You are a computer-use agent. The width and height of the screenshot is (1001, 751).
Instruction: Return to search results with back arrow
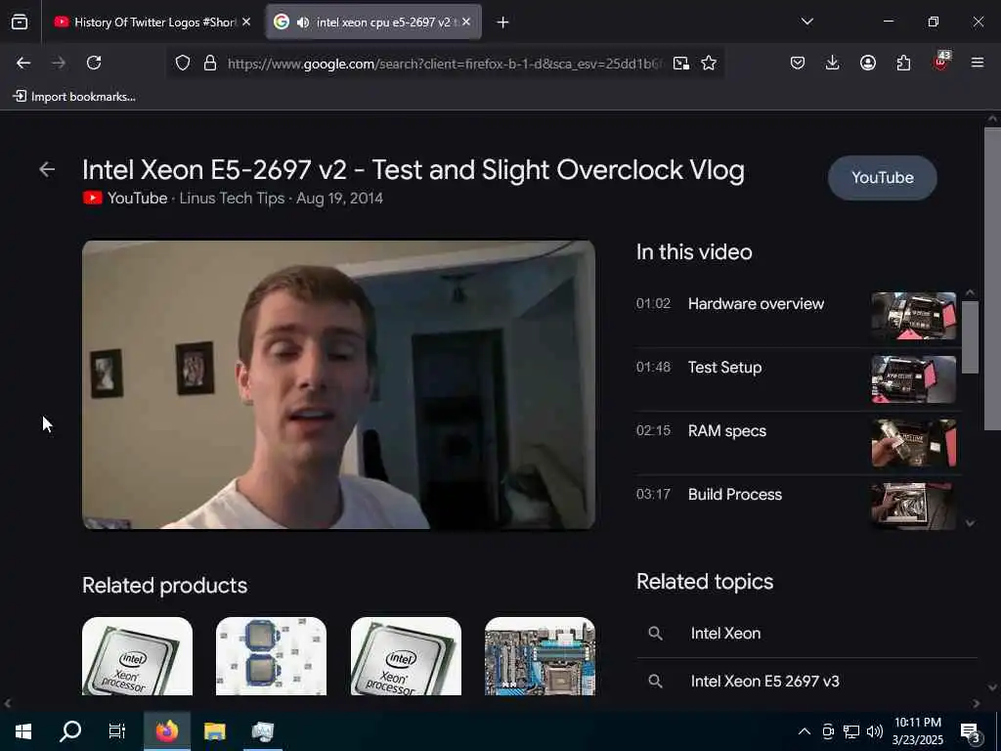pyautogui.click(x=47, y=169)
